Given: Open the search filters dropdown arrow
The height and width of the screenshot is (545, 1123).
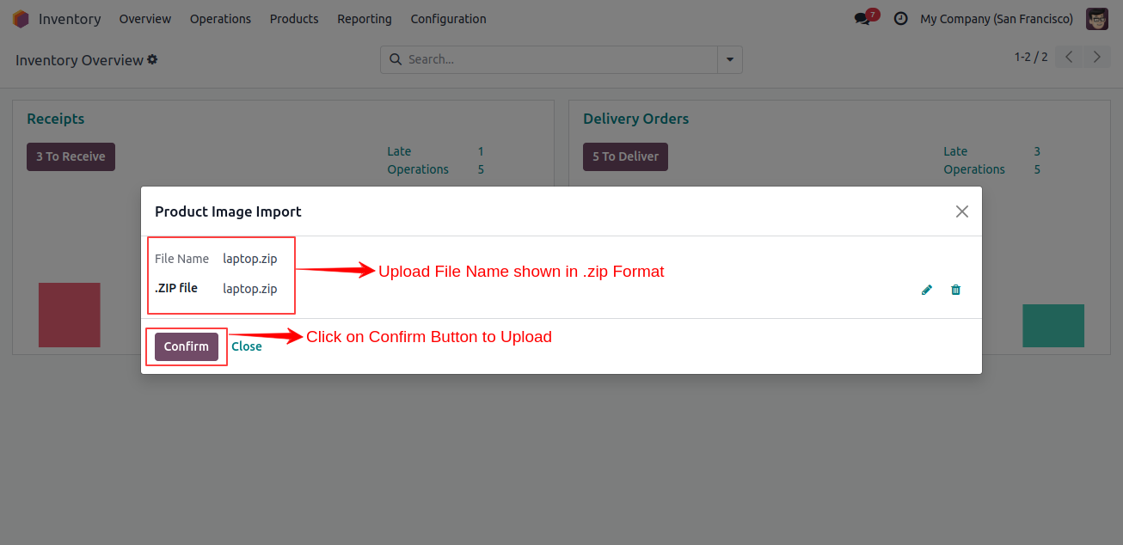Looking at the screenshot, I should coord(729,59).
